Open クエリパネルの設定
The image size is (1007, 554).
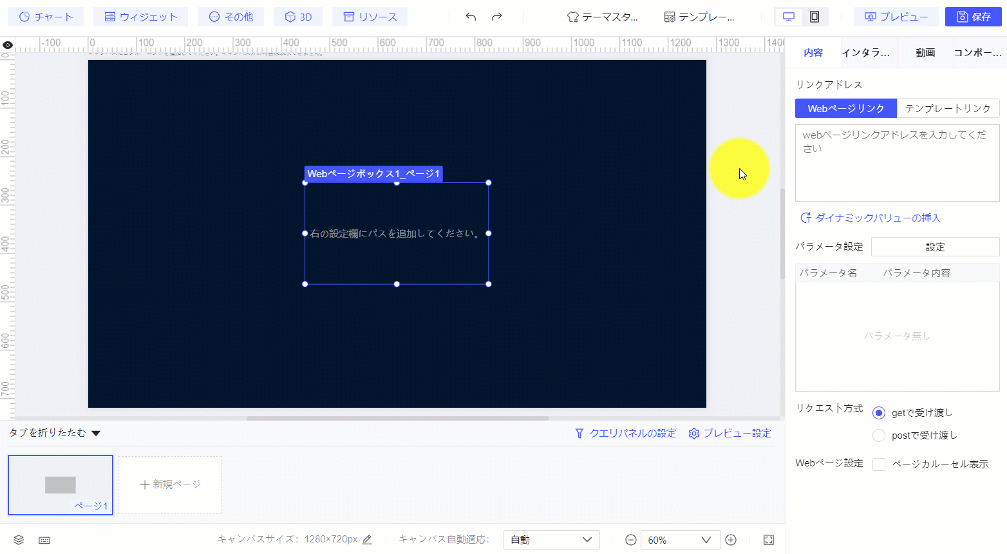click(625, 434)
